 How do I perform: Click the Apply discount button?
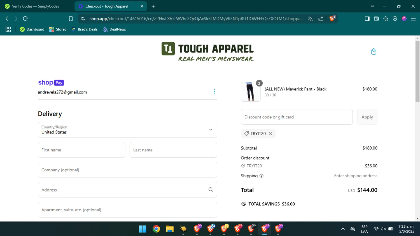pos(367,117)
